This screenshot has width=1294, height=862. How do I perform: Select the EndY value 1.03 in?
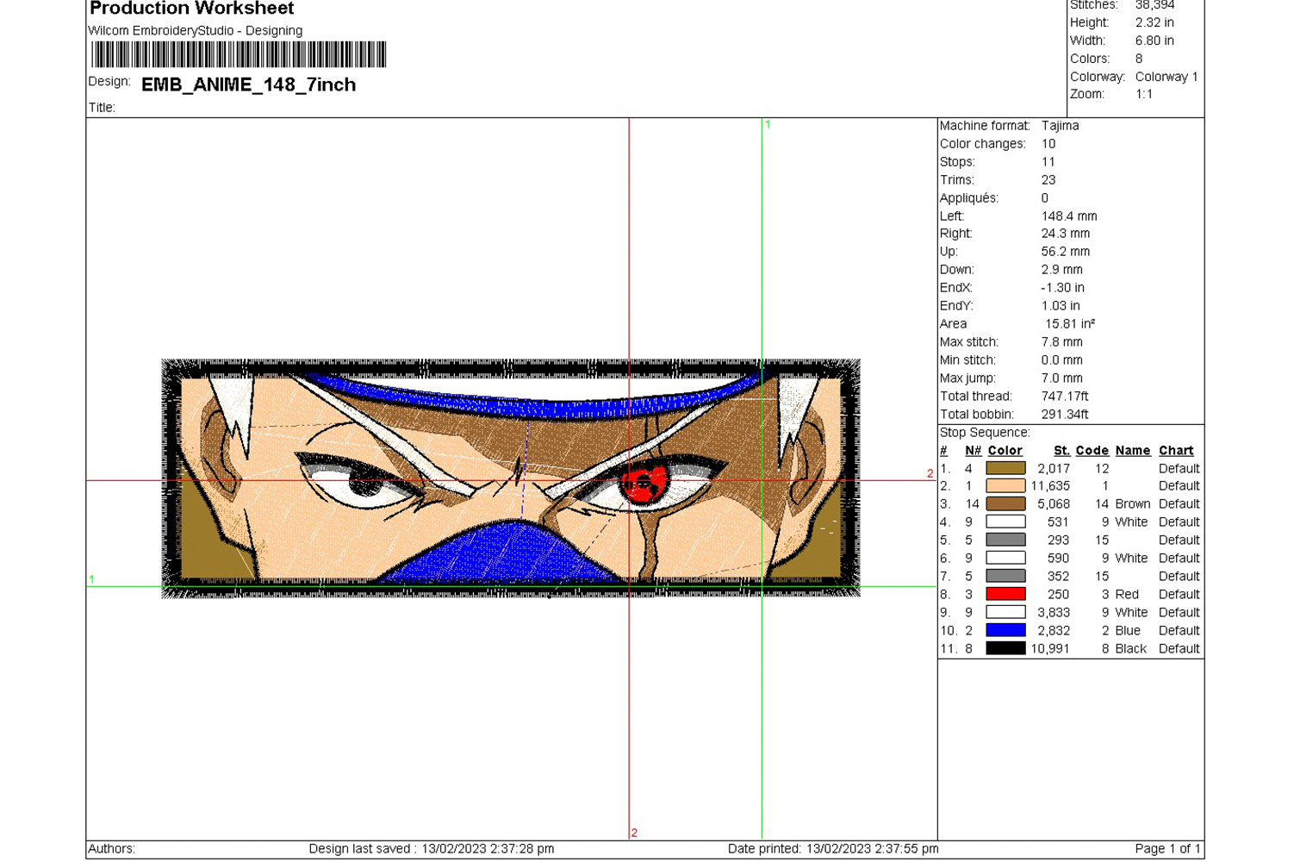1061,306
